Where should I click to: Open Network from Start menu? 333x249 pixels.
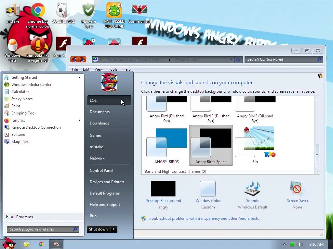coord(109,158)
